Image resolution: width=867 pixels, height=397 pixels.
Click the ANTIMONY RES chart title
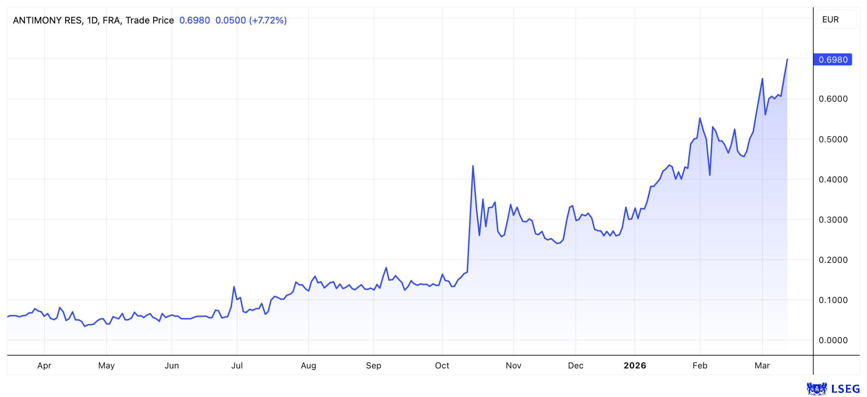[47, 20]
